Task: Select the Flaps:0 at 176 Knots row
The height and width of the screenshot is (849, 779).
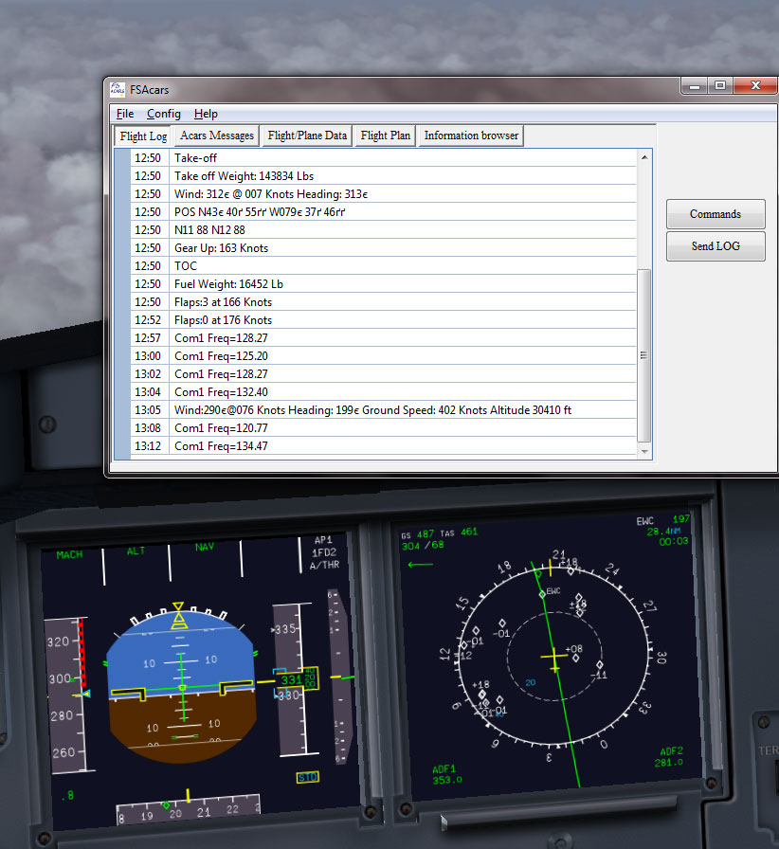Action: tap(383, 320)
